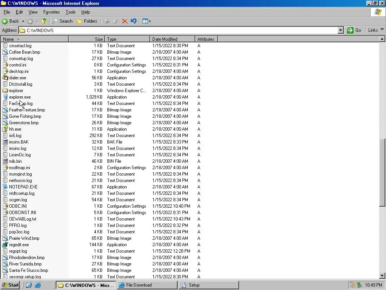Select the file named Gone Fishing.bmp
Screen dimensions: 386x290
tap(25, 116)
